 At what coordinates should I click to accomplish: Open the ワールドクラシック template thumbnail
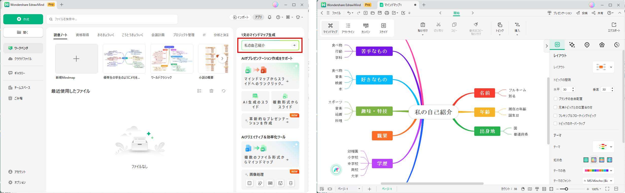point(172,59)
